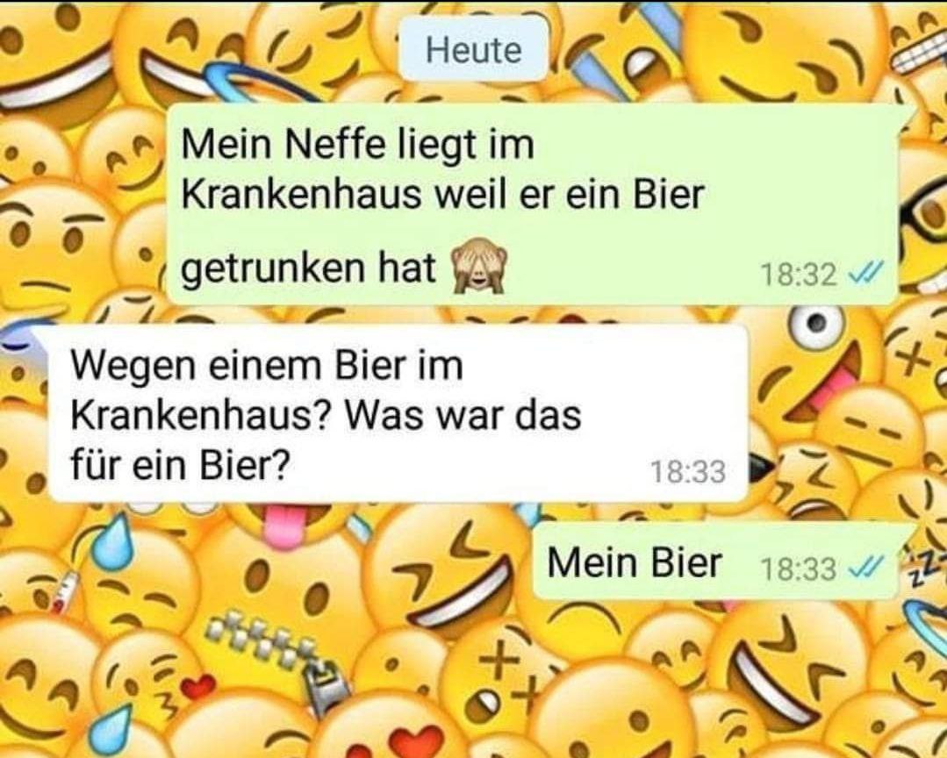Click the text 'für ein Bier?'
The width and height of the screenshot is (947, 758).
tap(180, 464)
